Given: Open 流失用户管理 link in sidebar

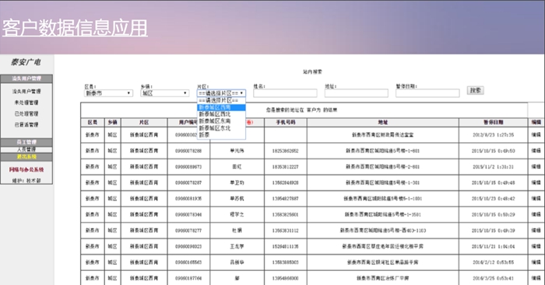Looking at the screenshot, I should [x=26, y=91].
